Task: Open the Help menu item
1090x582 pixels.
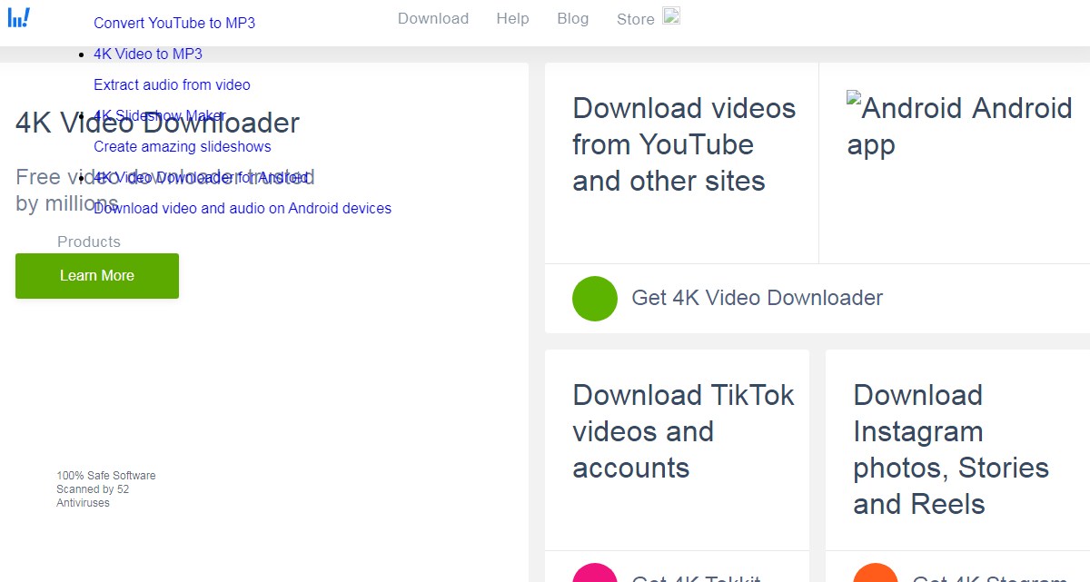Action: pyautogui.click(x=512, y=18)
